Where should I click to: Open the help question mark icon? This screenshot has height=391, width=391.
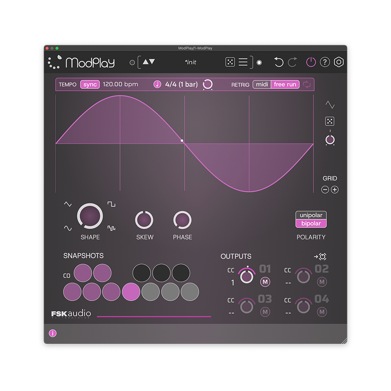click(325, 62)
